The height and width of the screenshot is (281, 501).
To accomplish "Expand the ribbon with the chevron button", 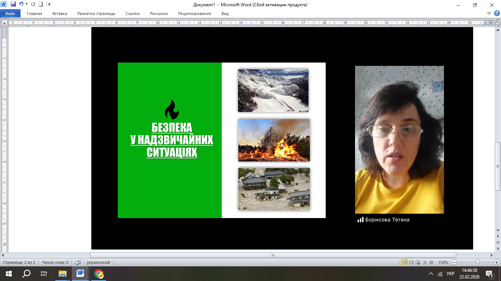I will tap(489, 14).
